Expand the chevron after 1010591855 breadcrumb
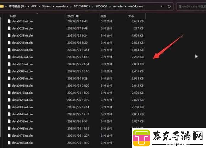Screen dimensions: 206x148 click(93, 7)
